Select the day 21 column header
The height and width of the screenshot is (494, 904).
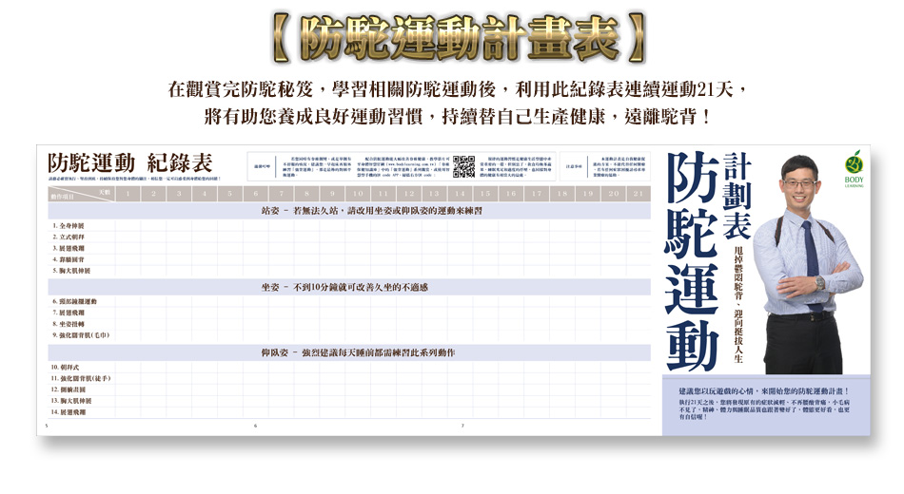coord(638,194)
